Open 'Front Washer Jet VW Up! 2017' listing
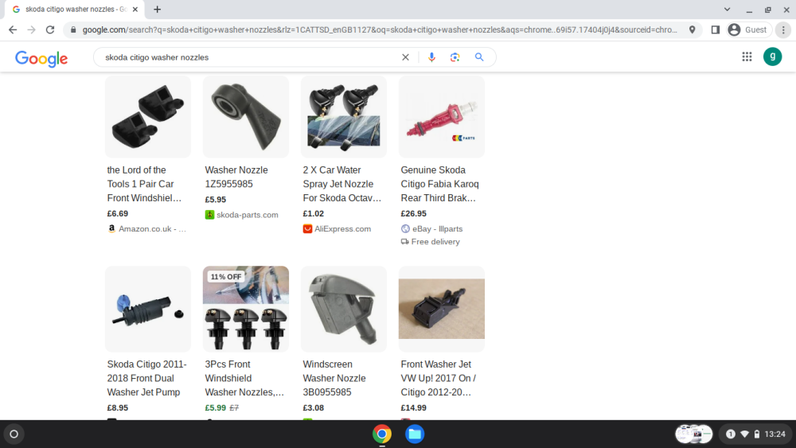Viewport: 796px width, 448px height. (x=438, y=378)
